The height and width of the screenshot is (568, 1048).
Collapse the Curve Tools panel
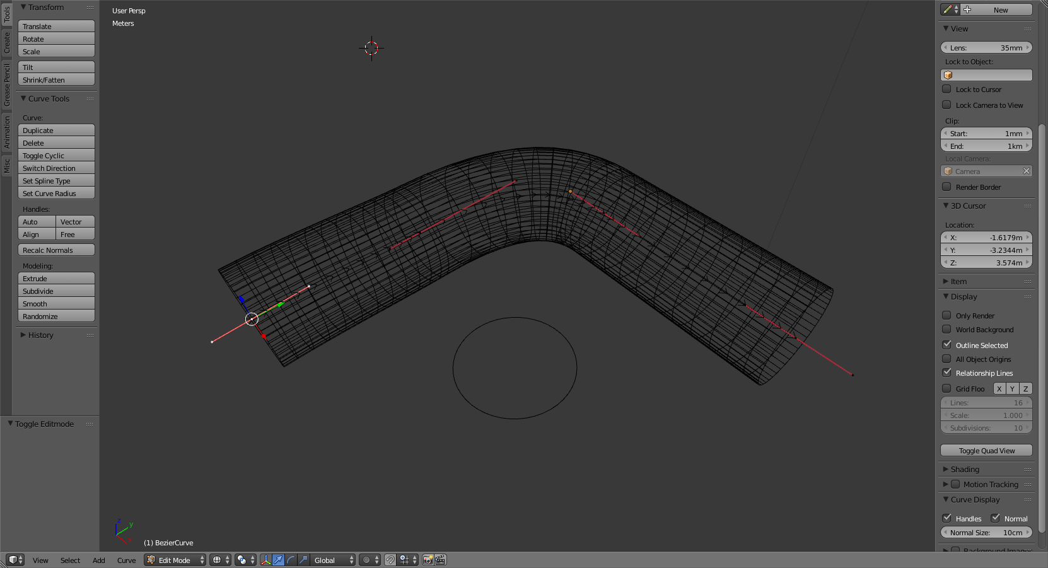(23, 98)
